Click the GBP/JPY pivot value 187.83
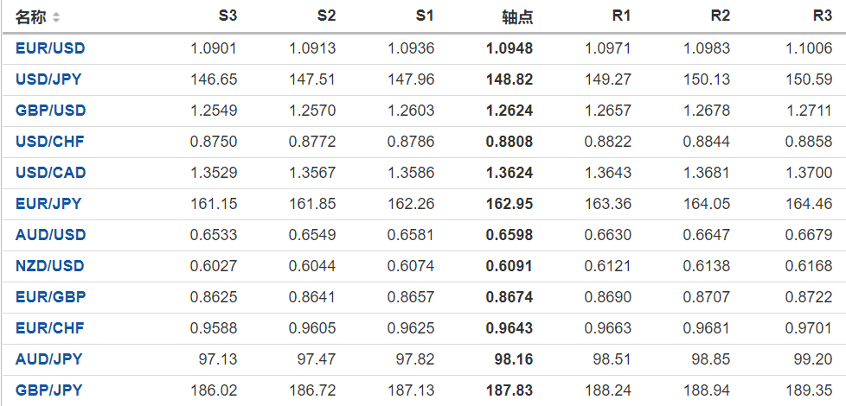Screen dimensions: 846x406 point(510,390)
